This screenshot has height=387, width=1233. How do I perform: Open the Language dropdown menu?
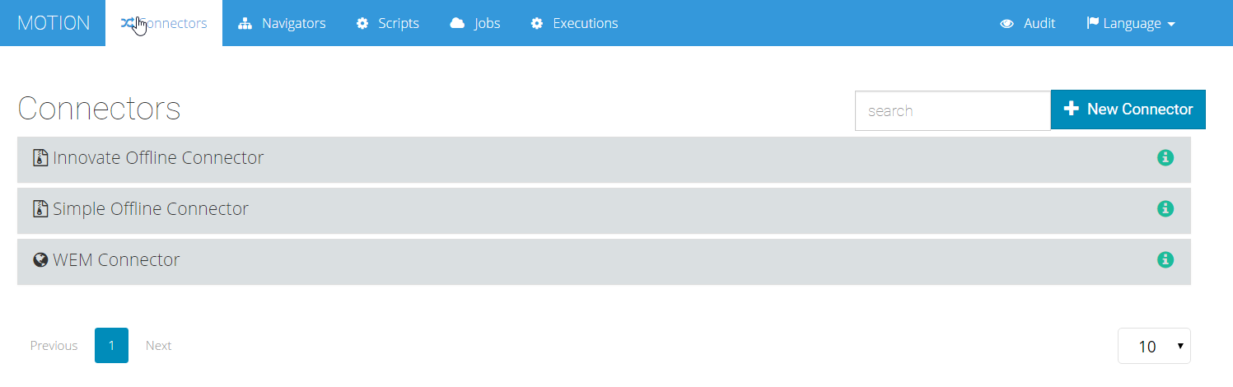(1131, 23)
